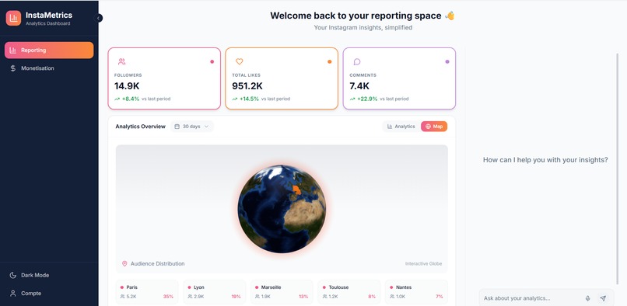
Task: Click the +14.5% likes growth figure
Action: [x=249, y=99]
